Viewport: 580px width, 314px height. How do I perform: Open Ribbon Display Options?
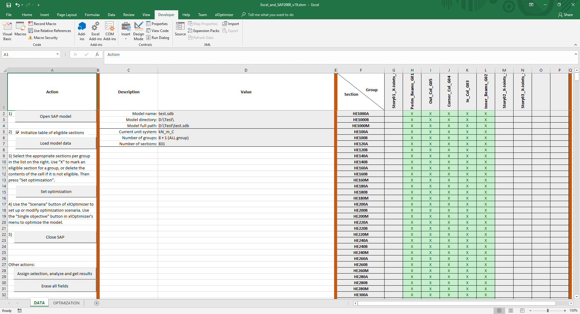click(531, 5)
